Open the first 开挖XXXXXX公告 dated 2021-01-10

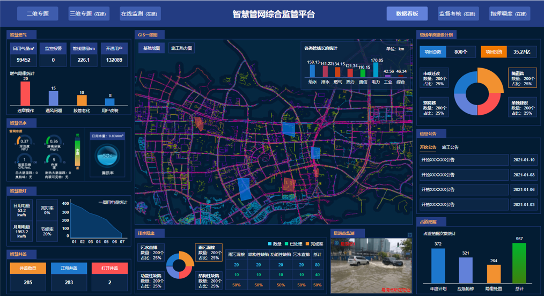point(464,160)
